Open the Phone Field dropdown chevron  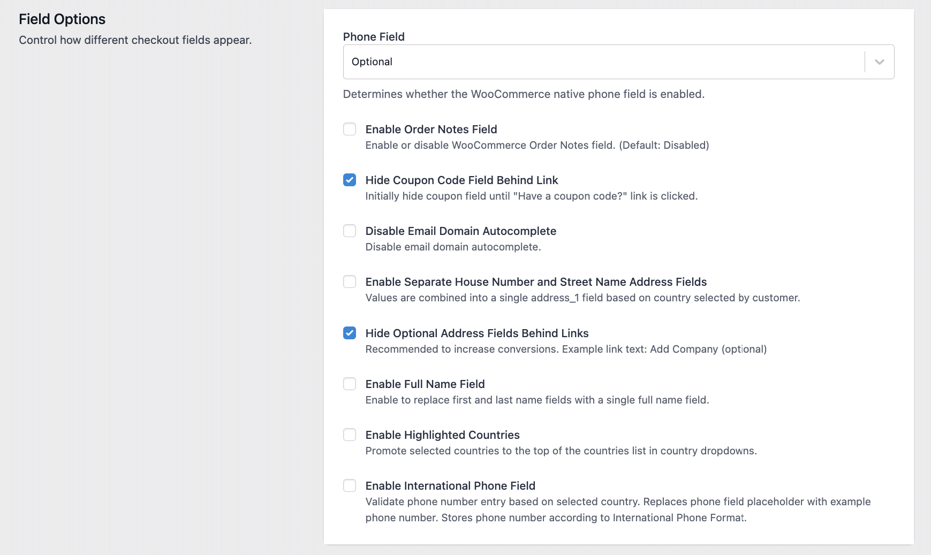879,62
